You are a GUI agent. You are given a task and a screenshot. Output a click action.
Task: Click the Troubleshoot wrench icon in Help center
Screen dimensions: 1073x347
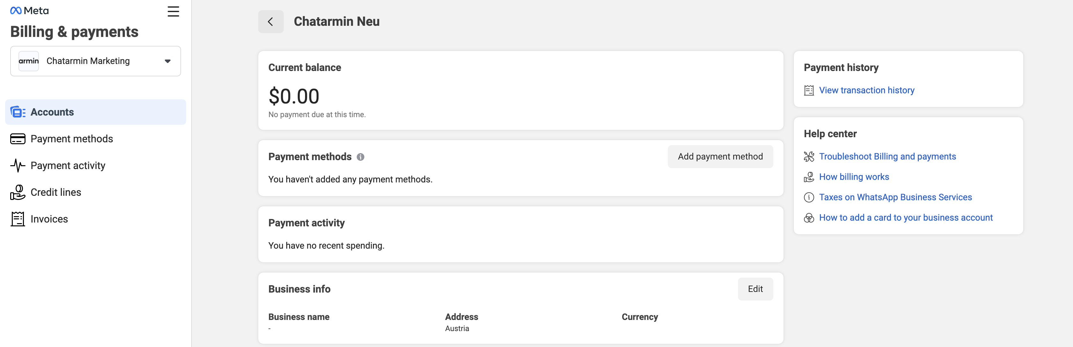click(x=808, y=156)
